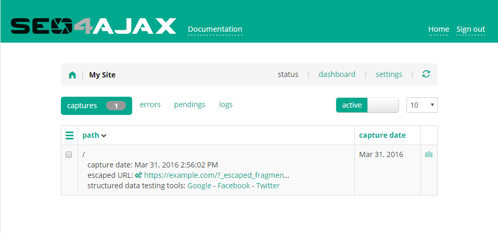The width and height of the screenshot is (498, 234).
Task: Click the SEO4AJAX logo
Action: tap(94, 27)
